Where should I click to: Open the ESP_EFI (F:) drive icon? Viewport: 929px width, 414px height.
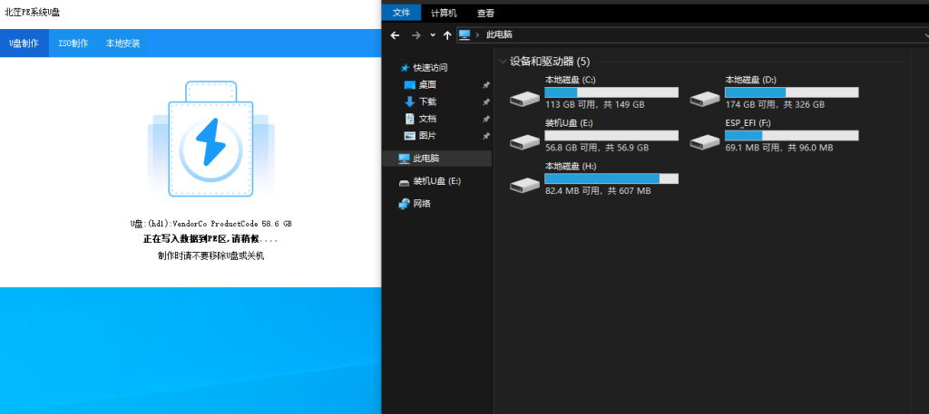click(704, 141)
